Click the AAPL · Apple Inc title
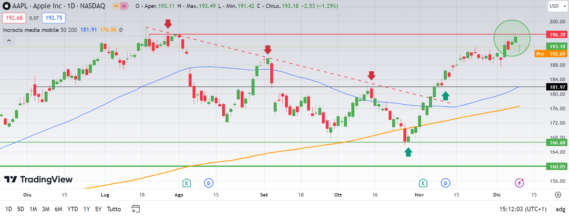 tap(37, 6)
